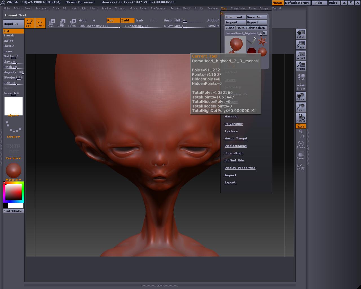This screenshot has width=361, height=289.
Task: Expand the Polygroups subpalette
Action: (x=234, y=124)
